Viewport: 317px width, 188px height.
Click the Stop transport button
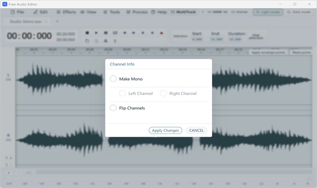(87, 33)
